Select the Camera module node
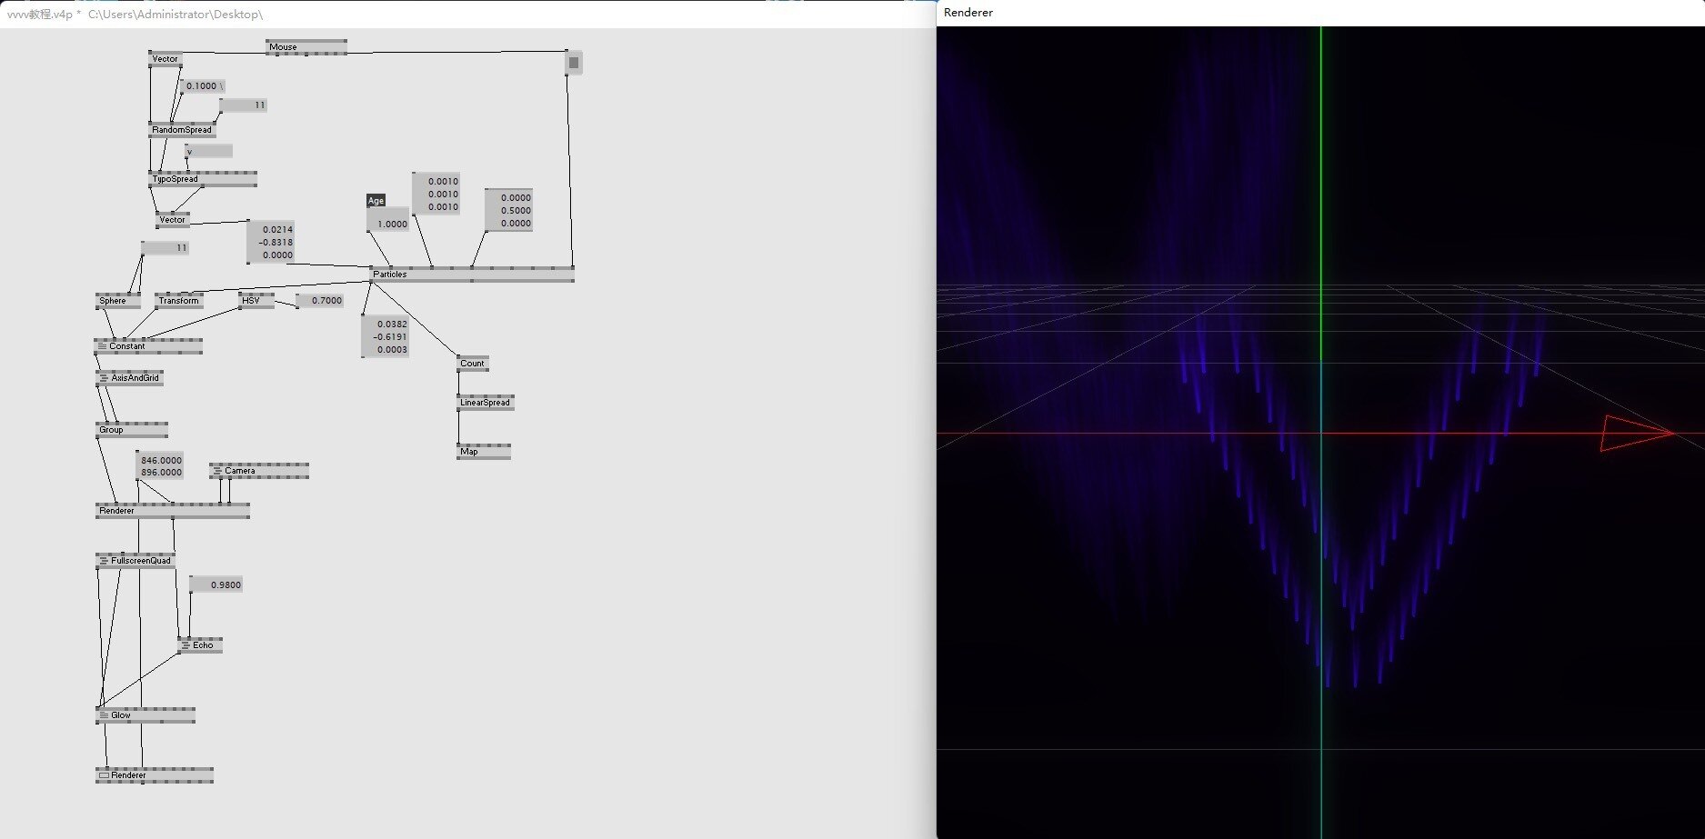Viewport: 1705px width, 839px height. click(x=259, y=471)
